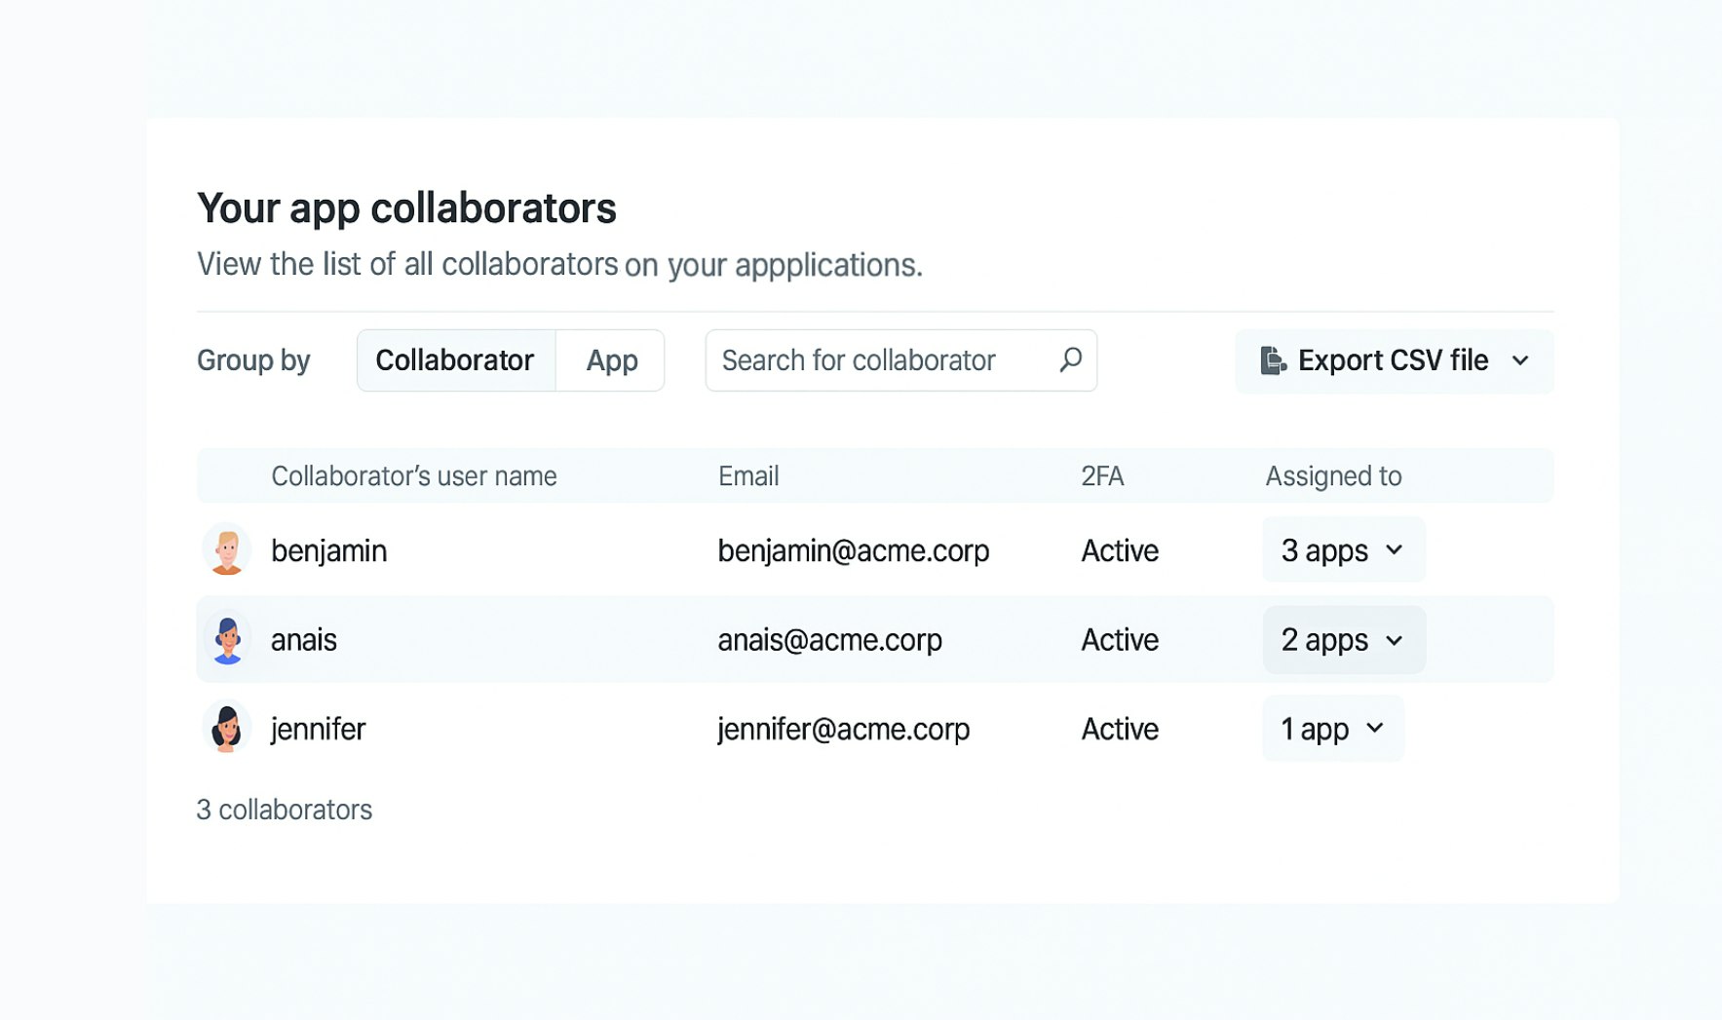Click anais's avatar picture
The height and width of the screenshot is (1020, 1722).
[227, 640]
